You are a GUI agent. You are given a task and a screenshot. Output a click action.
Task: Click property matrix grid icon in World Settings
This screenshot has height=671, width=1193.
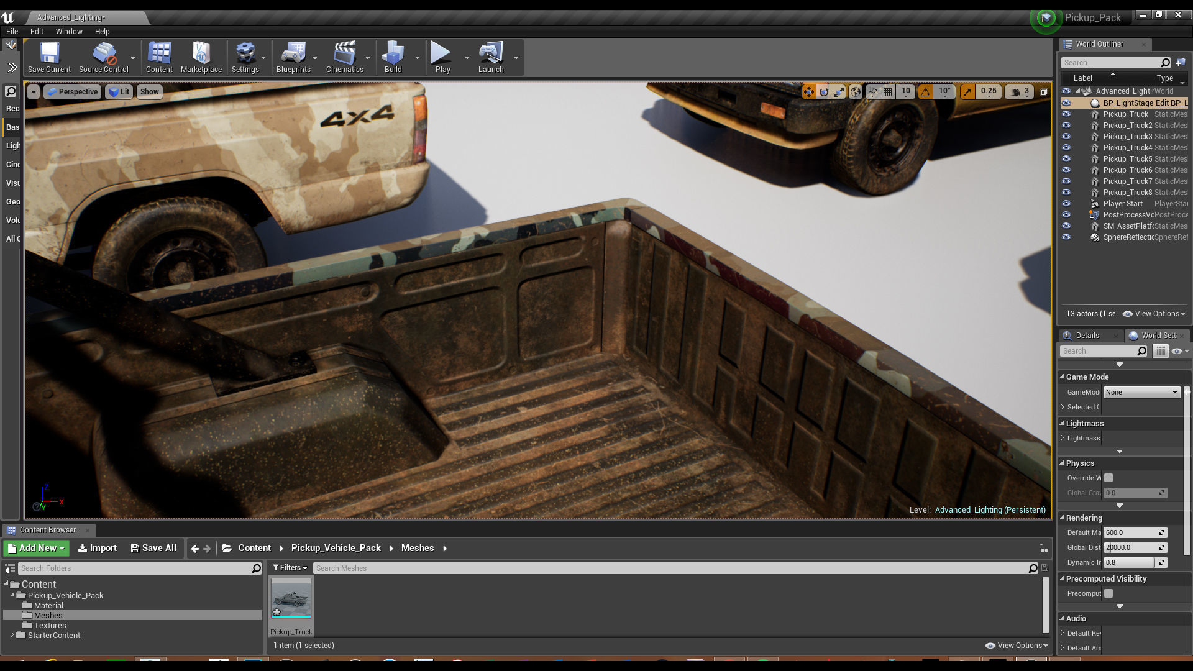point(1160,351)
